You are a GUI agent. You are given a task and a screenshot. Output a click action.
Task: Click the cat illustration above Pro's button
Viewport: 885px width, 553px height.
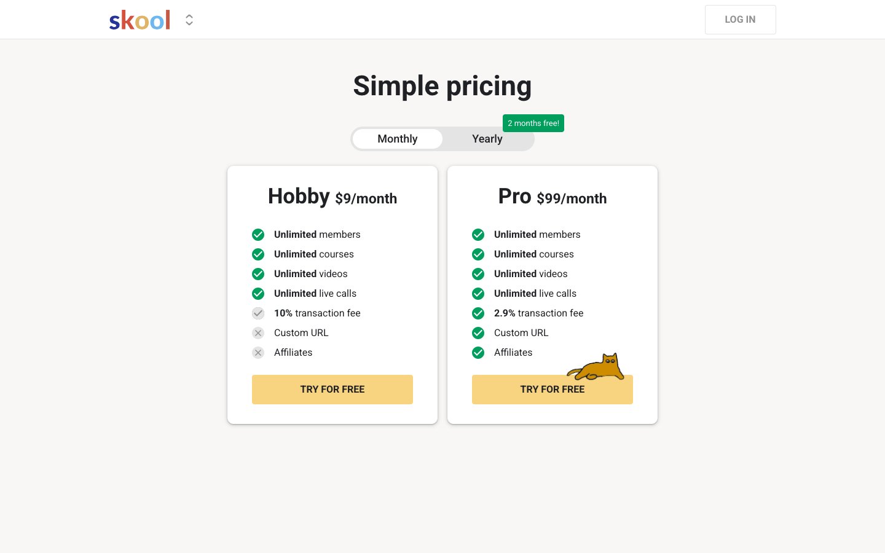pyautogui.click(x=595, y=365)
